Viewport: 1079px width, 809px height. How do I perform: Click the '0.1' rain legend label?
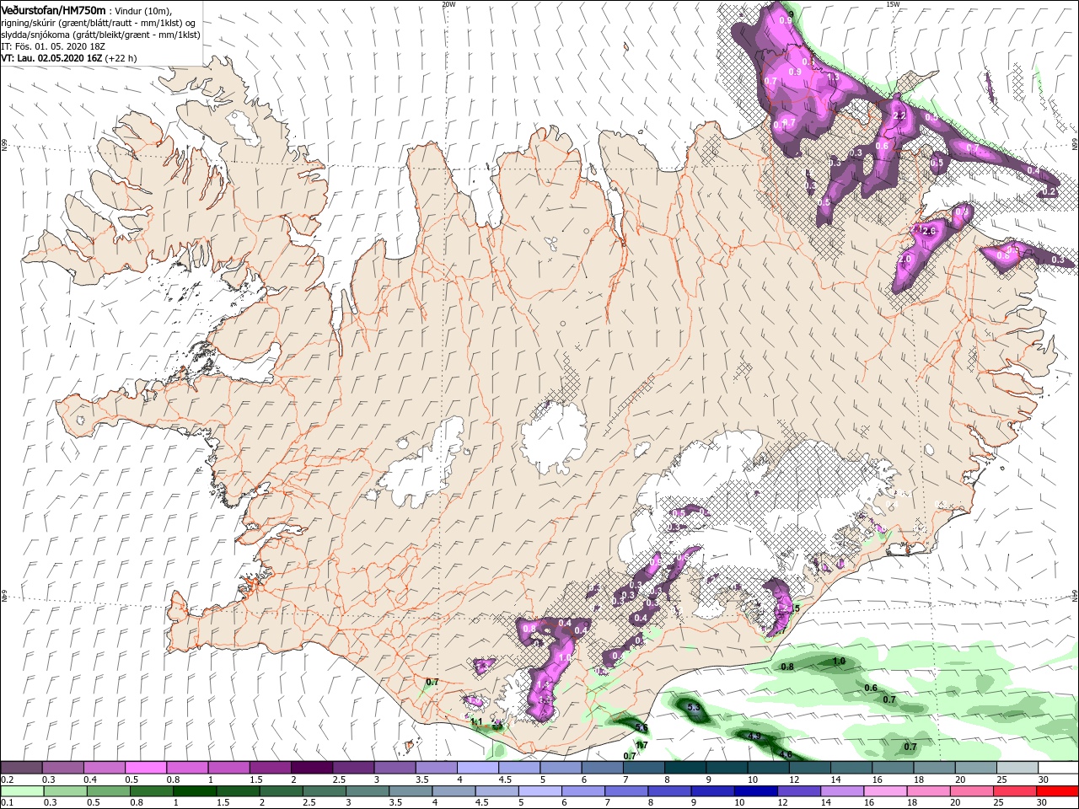7,803
